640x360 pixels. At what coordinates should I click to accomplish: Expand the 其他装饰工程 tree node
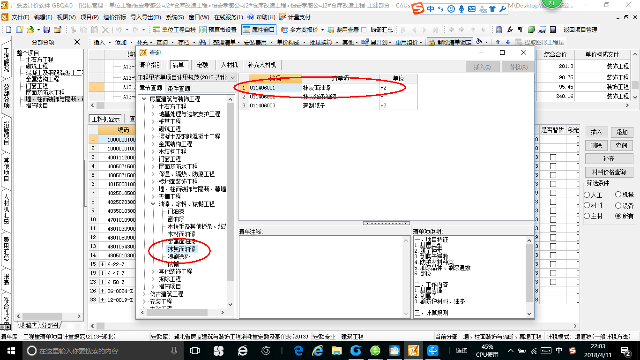click(x=153, y=271)
